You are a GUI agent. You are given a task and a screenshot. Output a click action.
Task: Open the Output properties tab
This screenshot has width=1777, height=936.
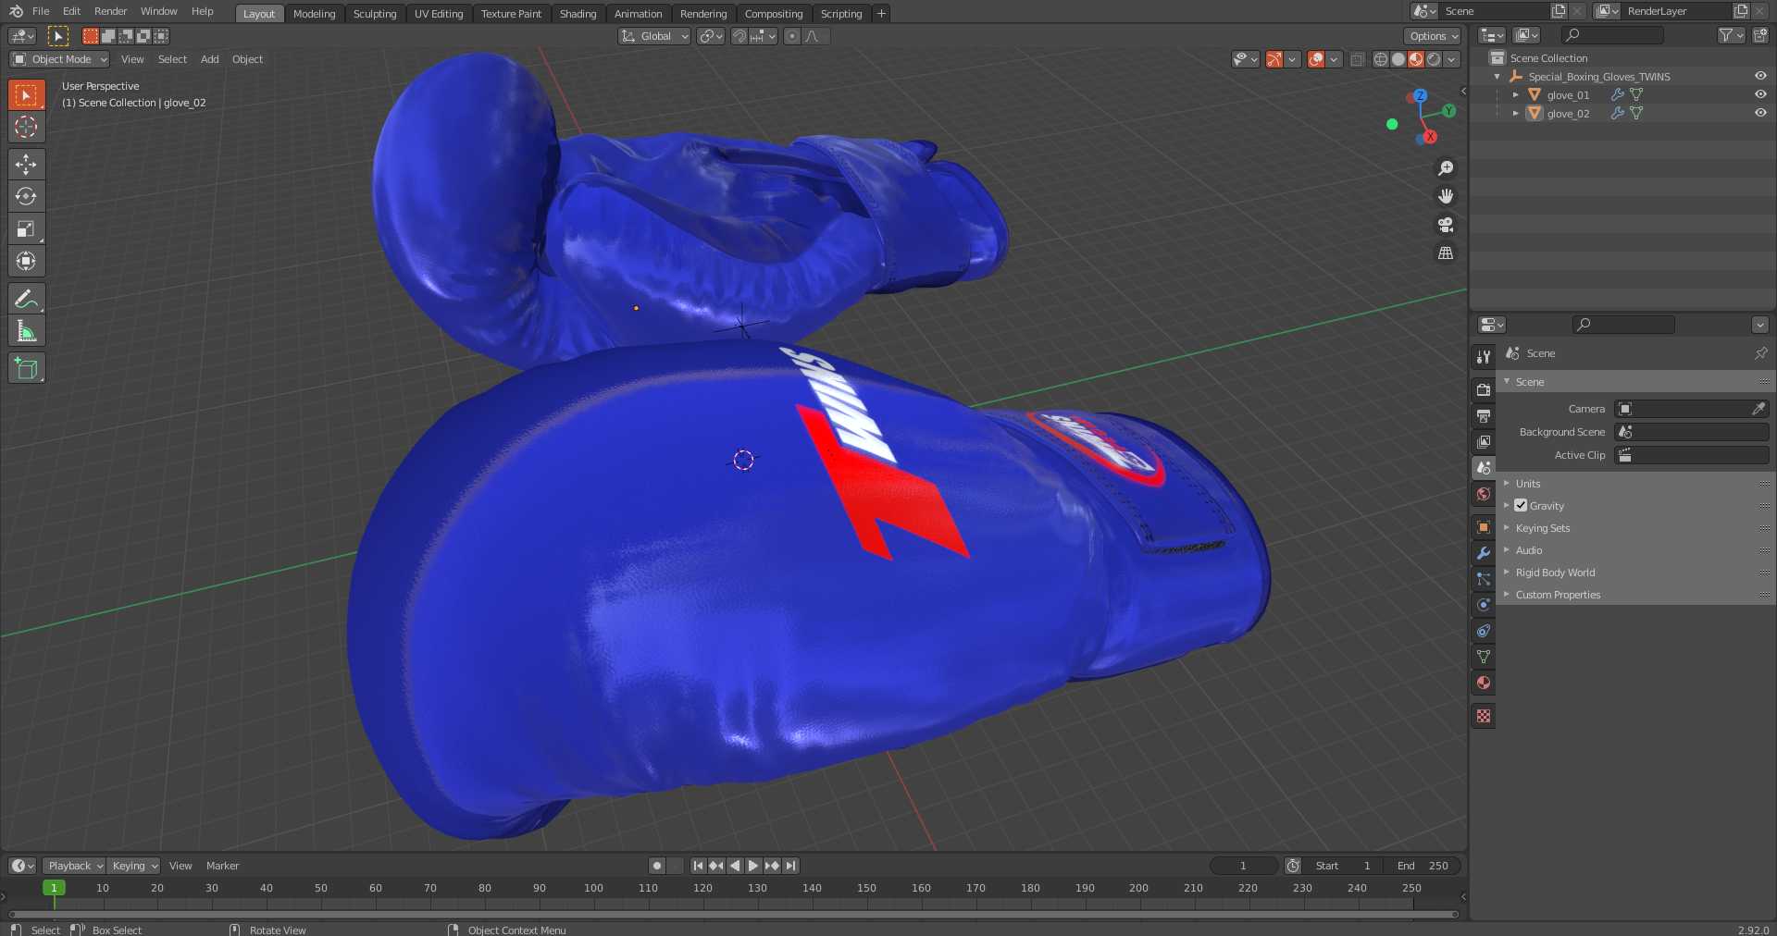(x=1484, y=415)
